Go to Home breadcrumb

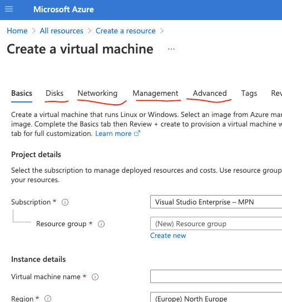tap(17, 31)
